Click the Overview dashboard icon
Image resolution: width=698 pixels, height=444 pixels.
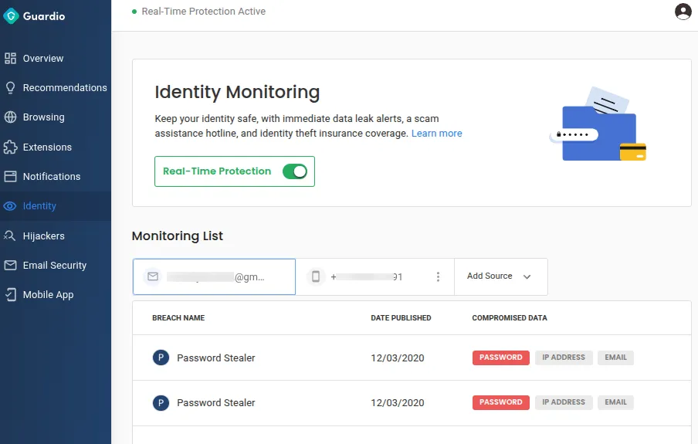[10, 59]
